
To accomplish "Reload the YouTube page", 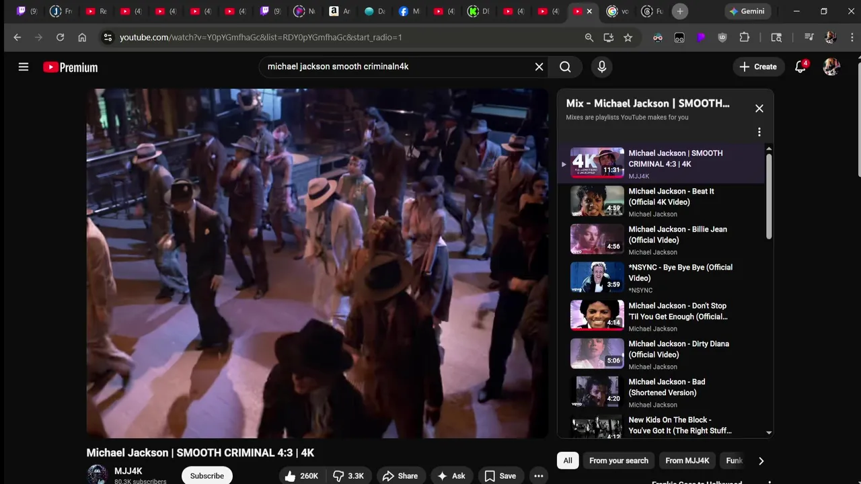I will (61, 38).
